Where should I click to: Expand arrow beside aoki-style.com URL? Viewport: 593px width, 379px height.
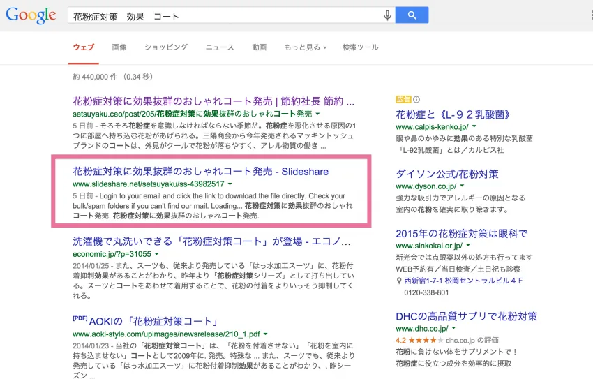pos(266,334)
